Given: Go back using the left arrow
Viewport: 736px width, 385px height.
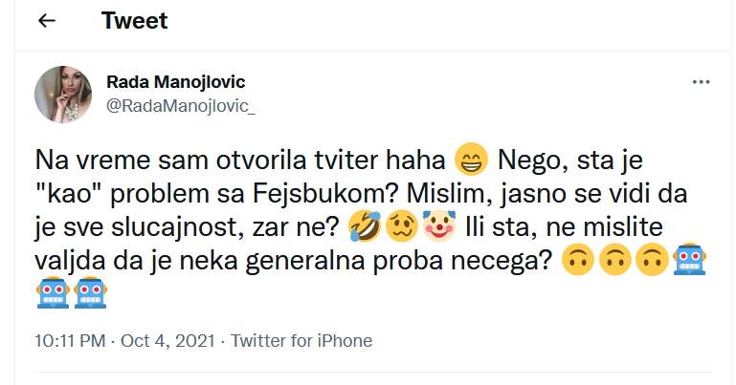Looking at the screenshot, I should tap(46, 21).
